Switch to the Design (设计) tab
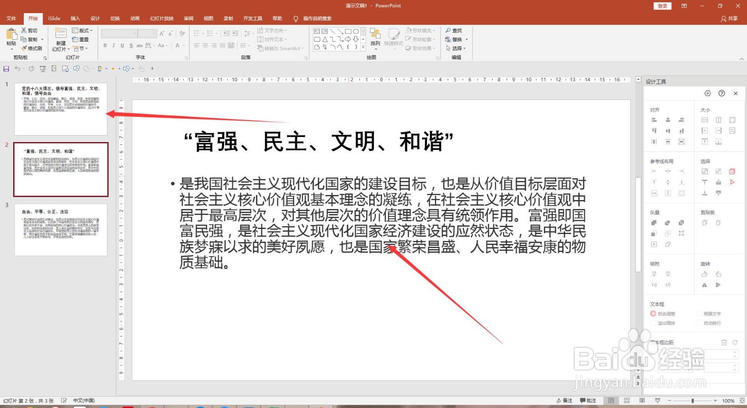 pos(95,18)
